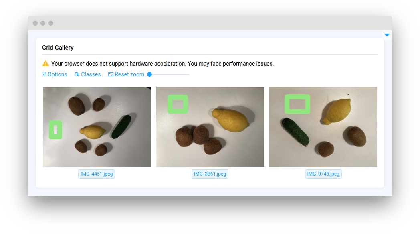Select green bounding box in IMG_4451

55,130
